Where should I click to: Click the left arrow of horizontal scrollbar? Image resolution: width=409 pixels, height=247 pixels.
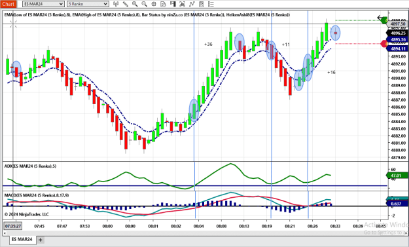(5, 233)
